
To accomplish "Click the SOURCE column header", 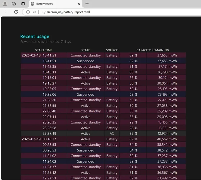I will (x=112, y=50).
